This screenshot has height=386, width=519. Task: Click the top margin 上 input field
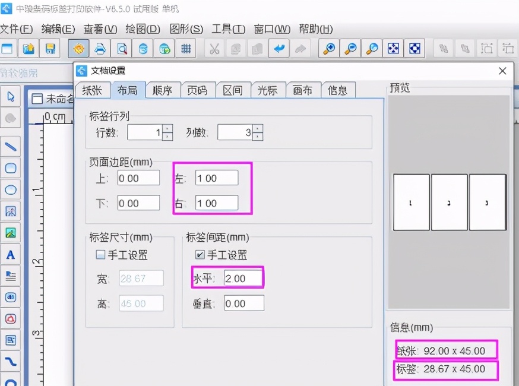click(139, 178)
